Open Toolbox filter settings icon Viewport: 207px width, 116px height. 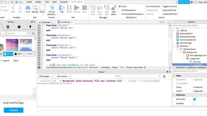pyautogui.click(x=33, y=34)
